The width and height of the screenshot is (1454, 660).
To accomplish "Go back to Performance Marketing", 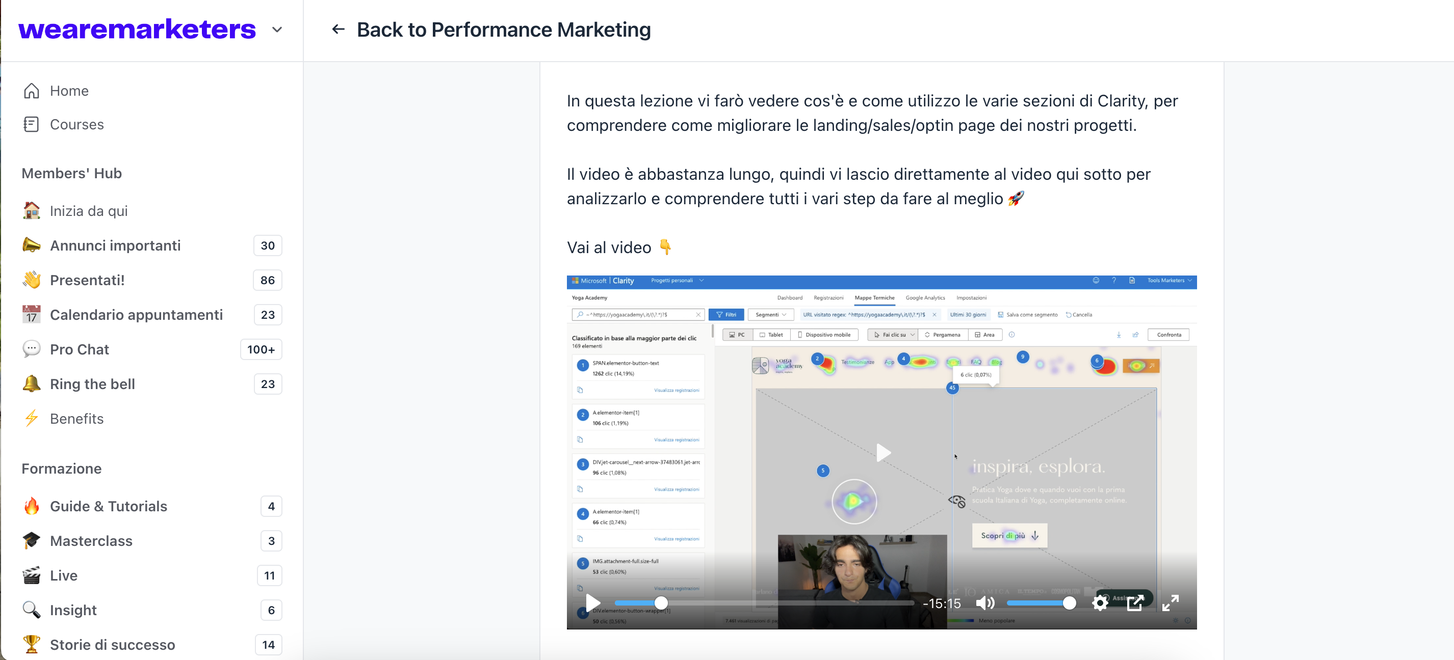I will [504, 30].
